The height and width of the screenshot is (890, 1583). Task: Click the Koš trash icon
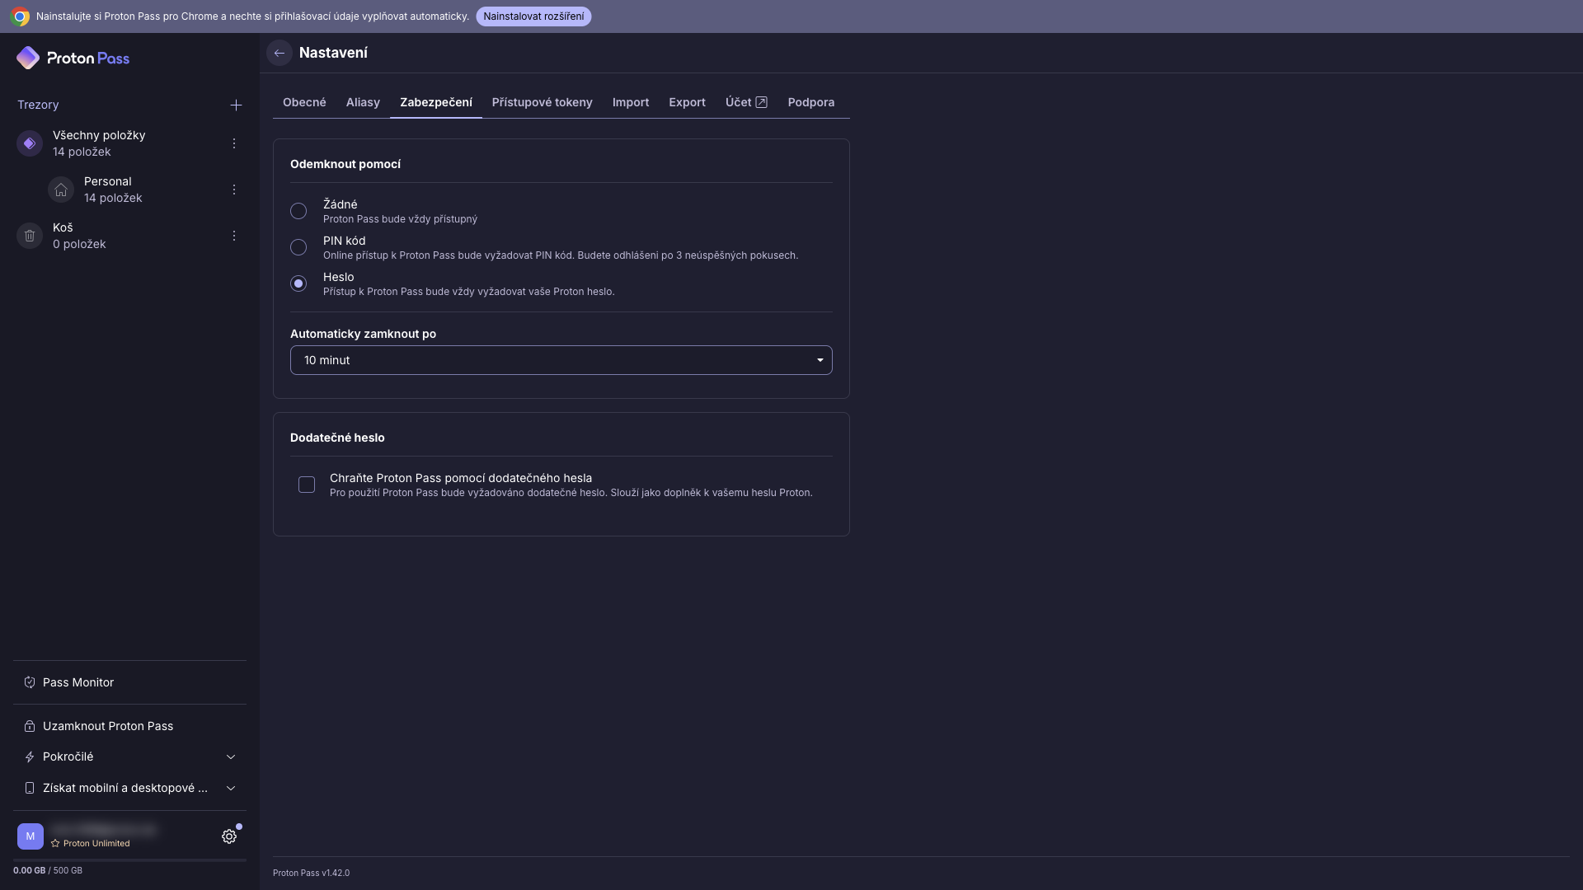(30, 236)
